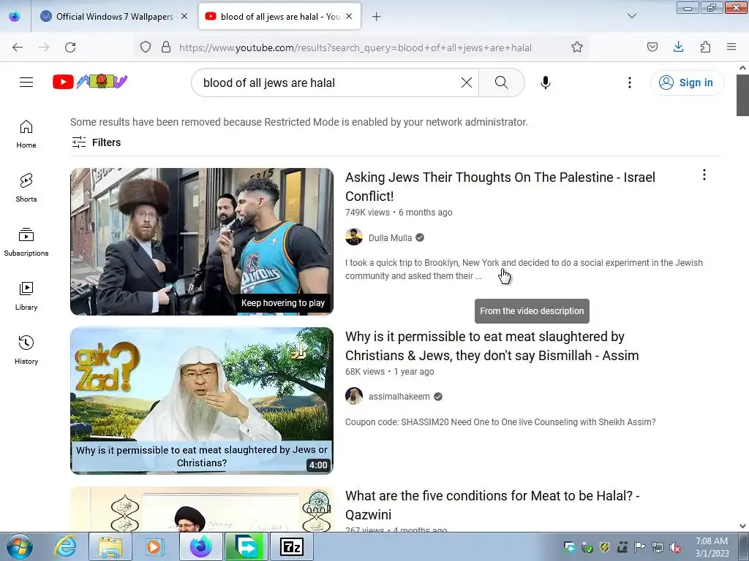Image resolution: width=749 pixels, height=561 pixels.
Task: Open Shorts in the sidebar
Action: [x=26, y=188]
